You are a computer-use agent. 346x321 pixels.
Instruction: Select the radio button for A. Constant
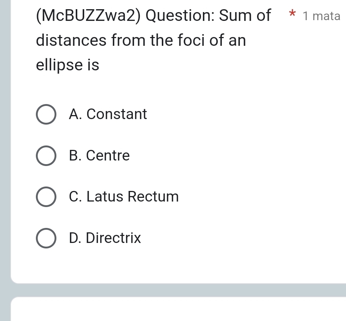coord(46,115)
